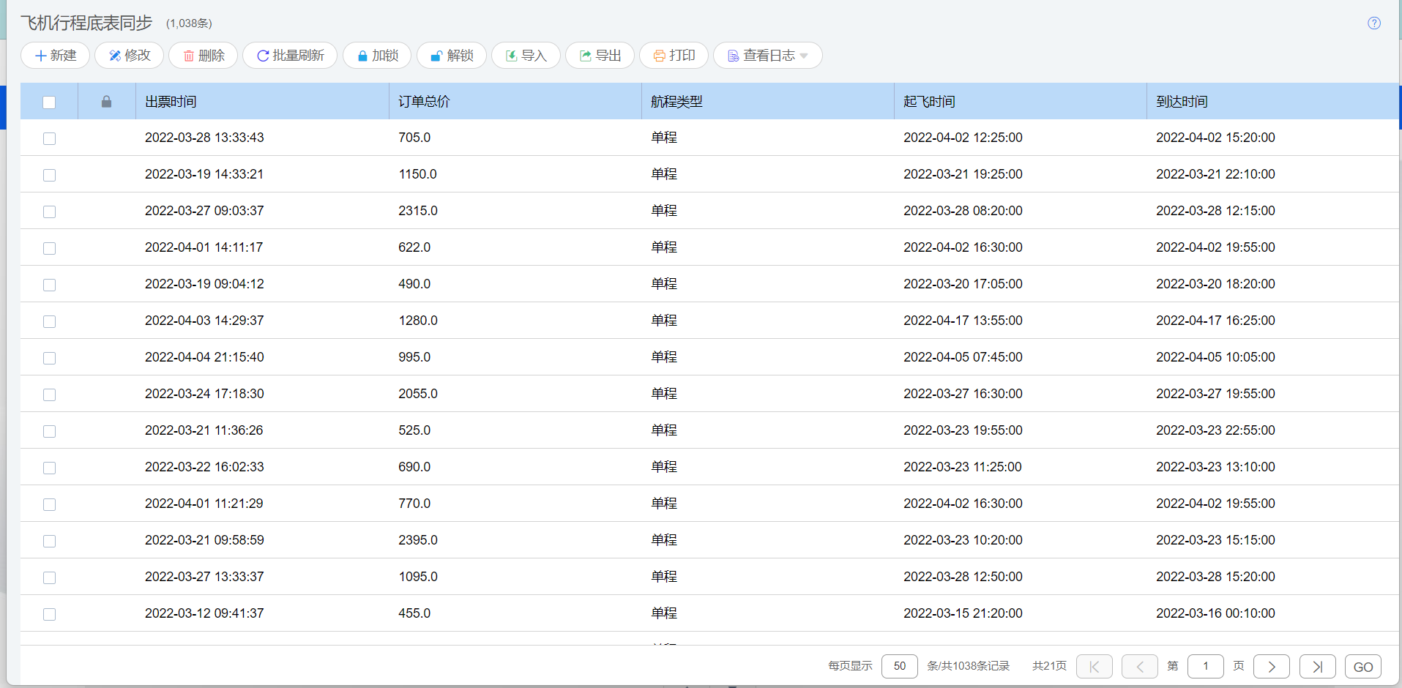This screenshot has width=1402, height=688.
Task: Click the rows-per-page field showing 50
Action: (899, 666)
